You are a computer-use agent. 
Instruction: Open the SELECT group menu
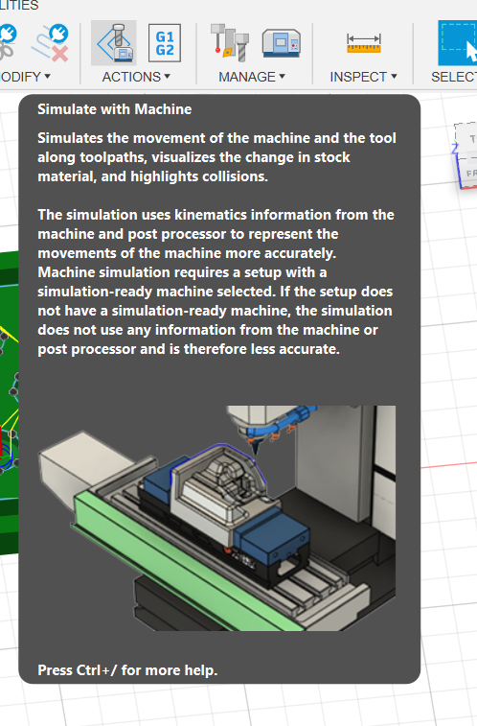(x=453, y=77)
